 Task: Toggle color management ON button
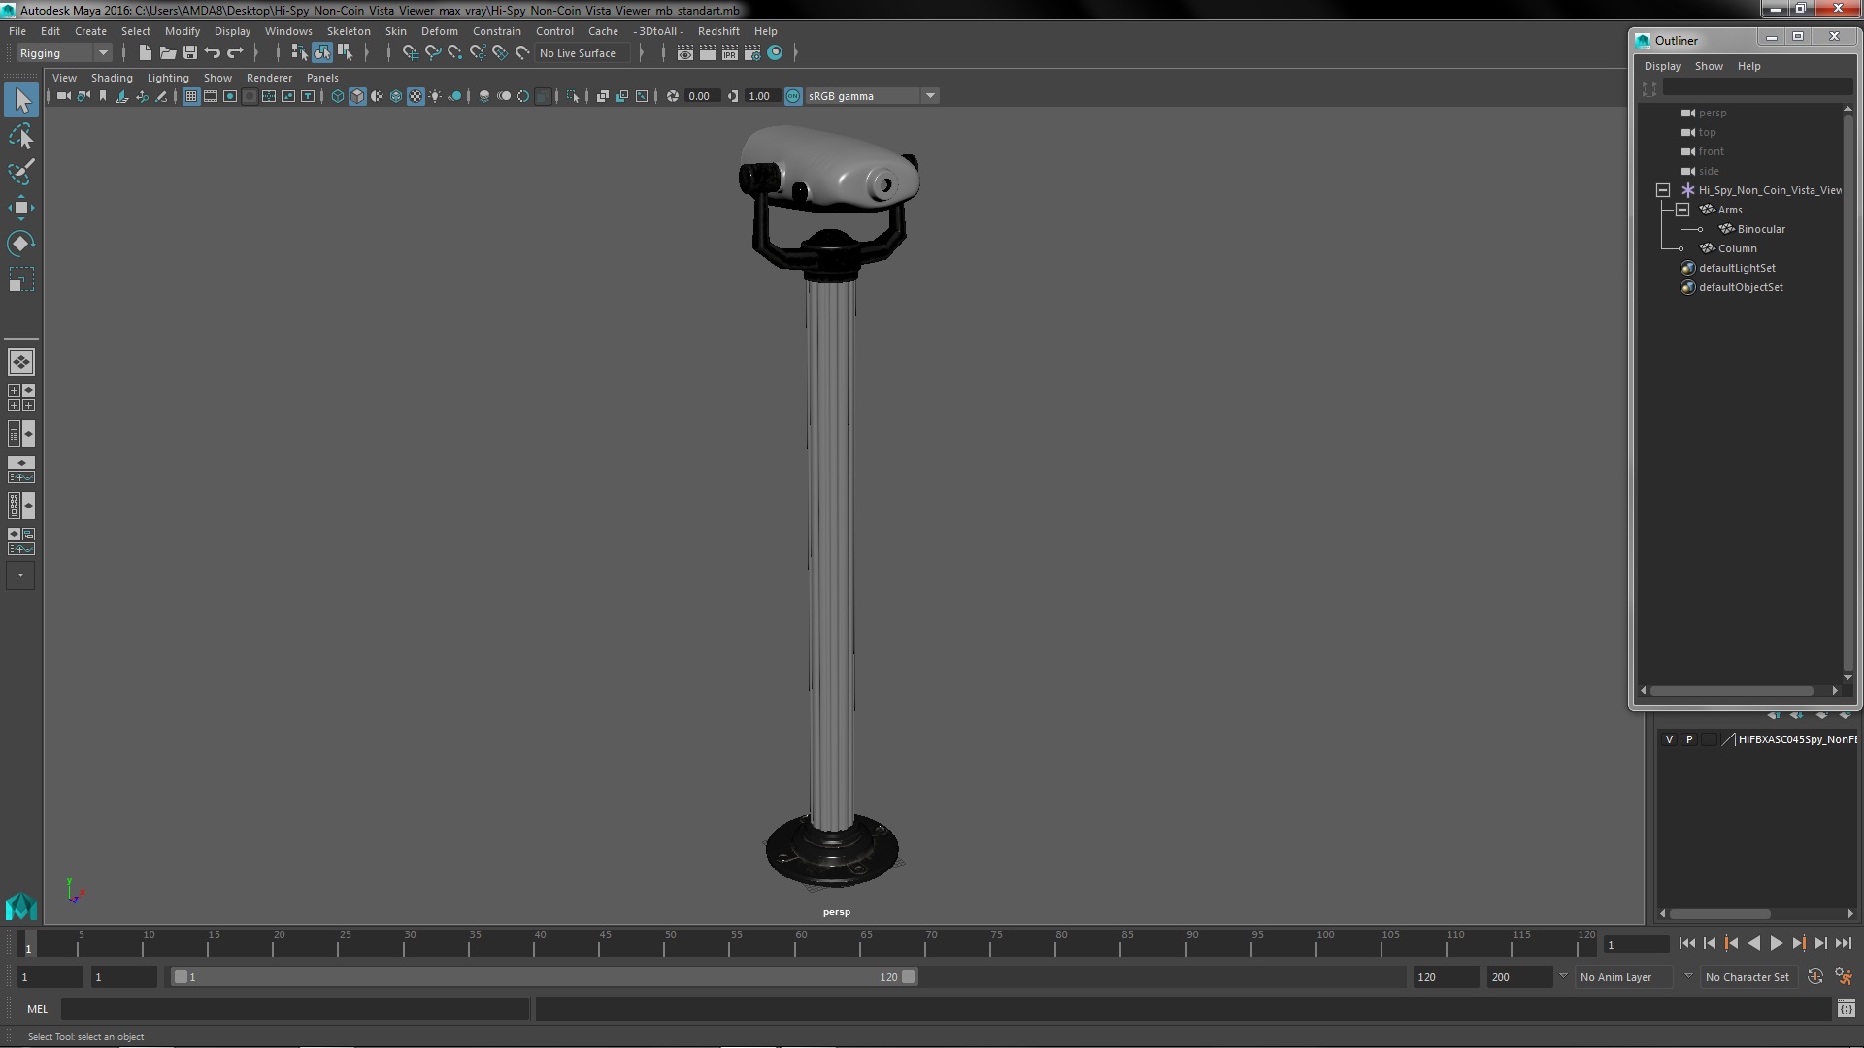tap(793, 96)
